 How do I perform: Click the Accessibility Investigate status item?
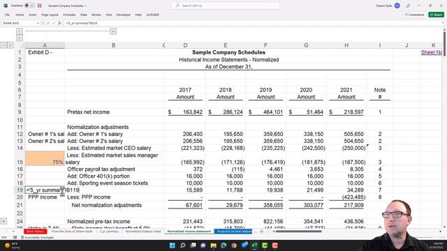pos(37,237)
